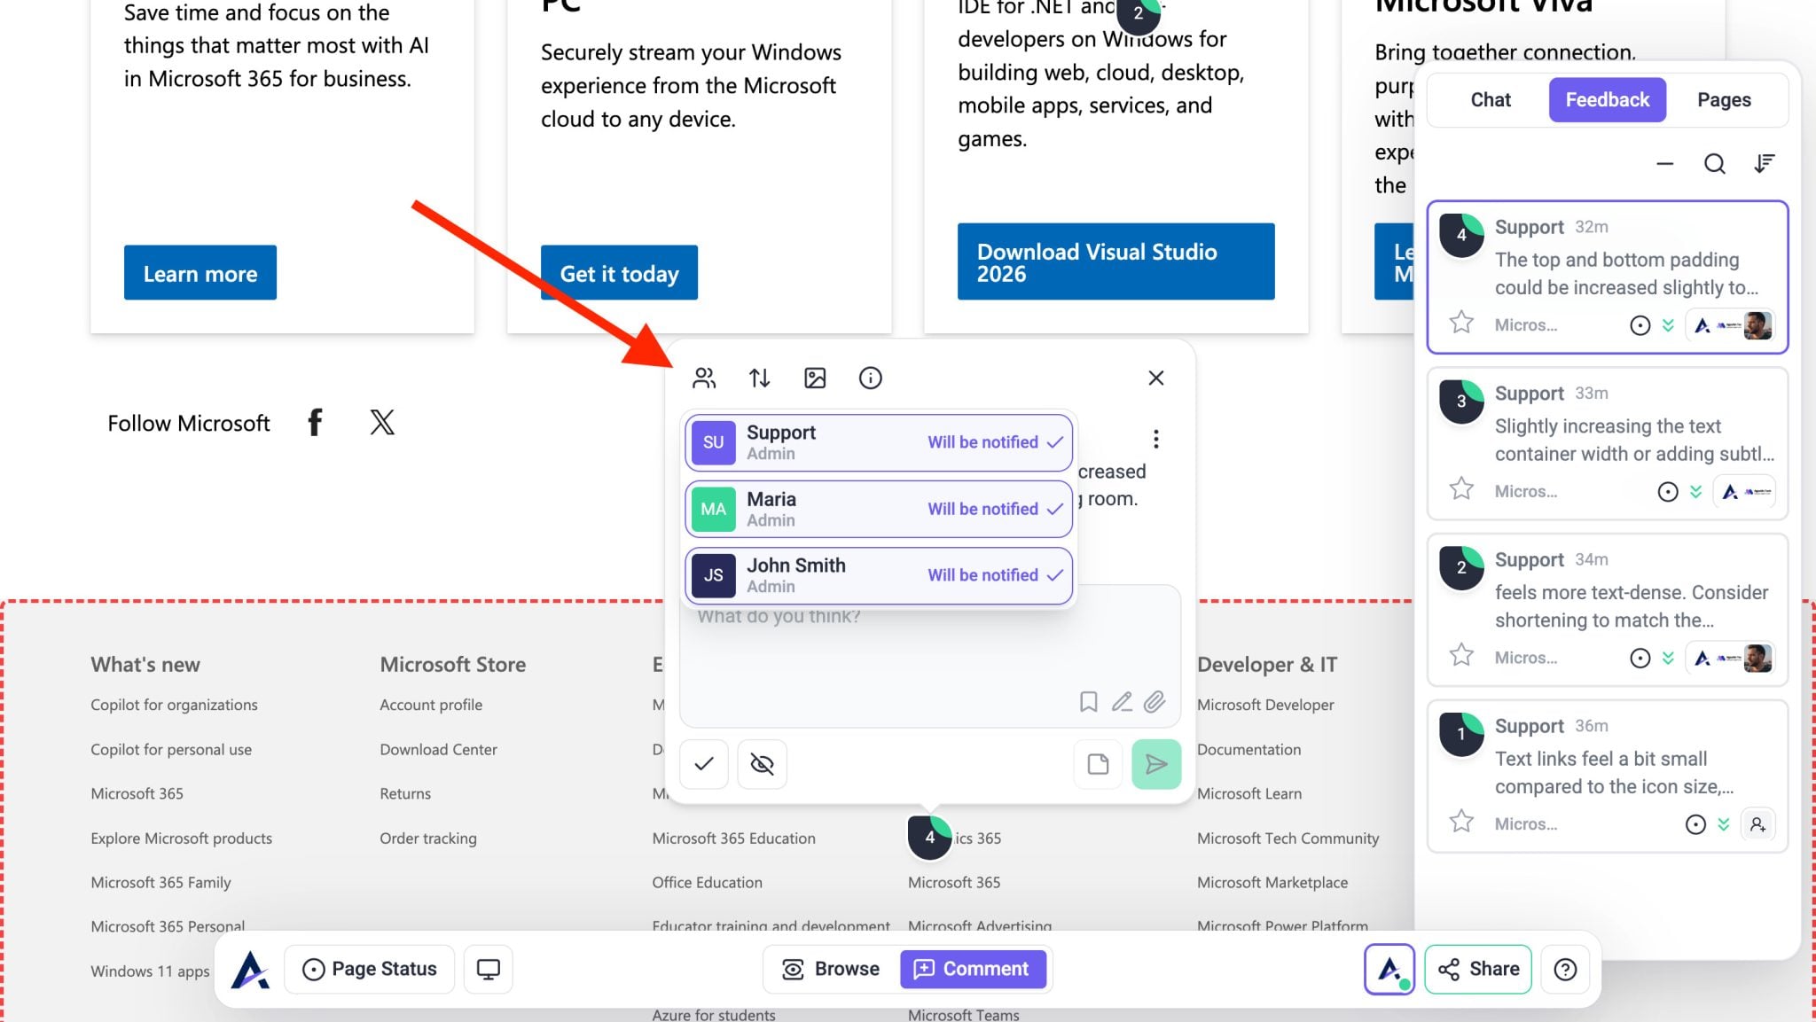The width and height of the screenshot is (1816, 1022).
Task: Switch to the Pages tab
Action: 1723,100
